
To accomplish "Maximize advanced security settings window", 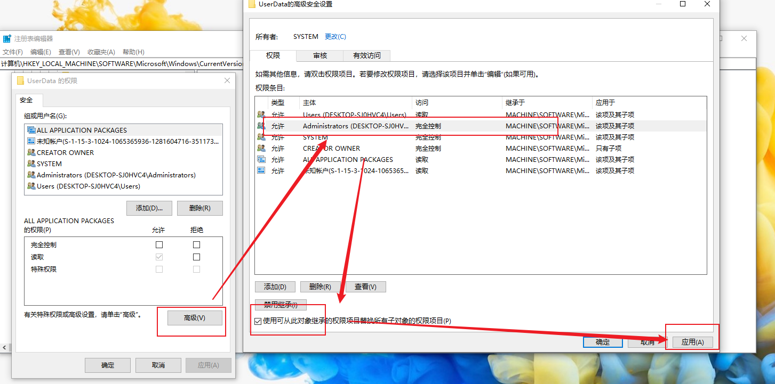I will tap(683, 4).
